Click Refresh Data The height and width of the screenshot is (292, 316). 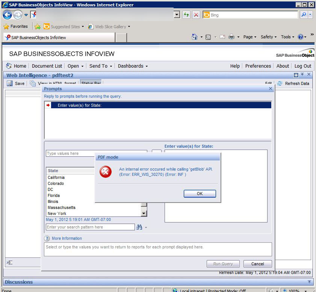tap(293, 83)
